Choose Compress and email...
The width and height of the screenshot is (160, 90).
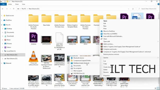pyautogui.click(x=110, y=49)
